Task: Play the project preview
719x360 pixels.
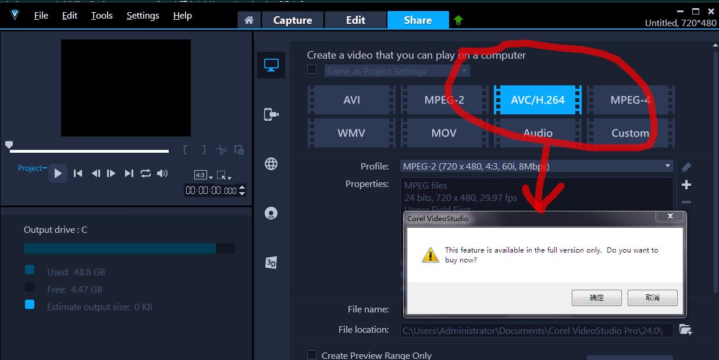Action: (58, 173)
